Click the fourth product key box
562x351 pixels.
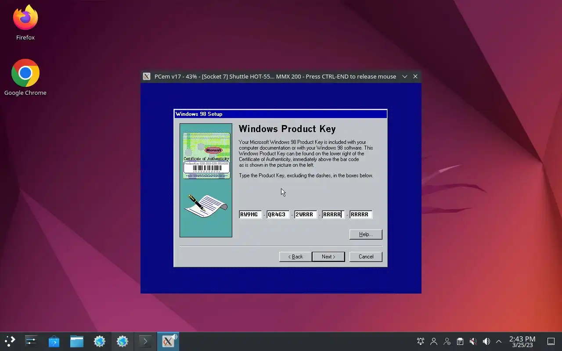point(333,215)
